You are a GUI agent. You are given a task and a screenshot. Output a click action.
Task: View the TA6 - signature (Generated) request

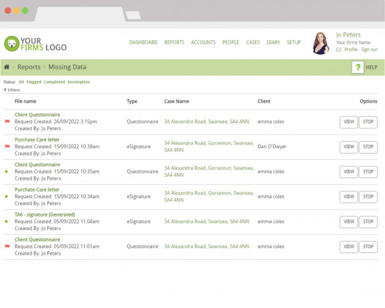(x=348, y=222)
